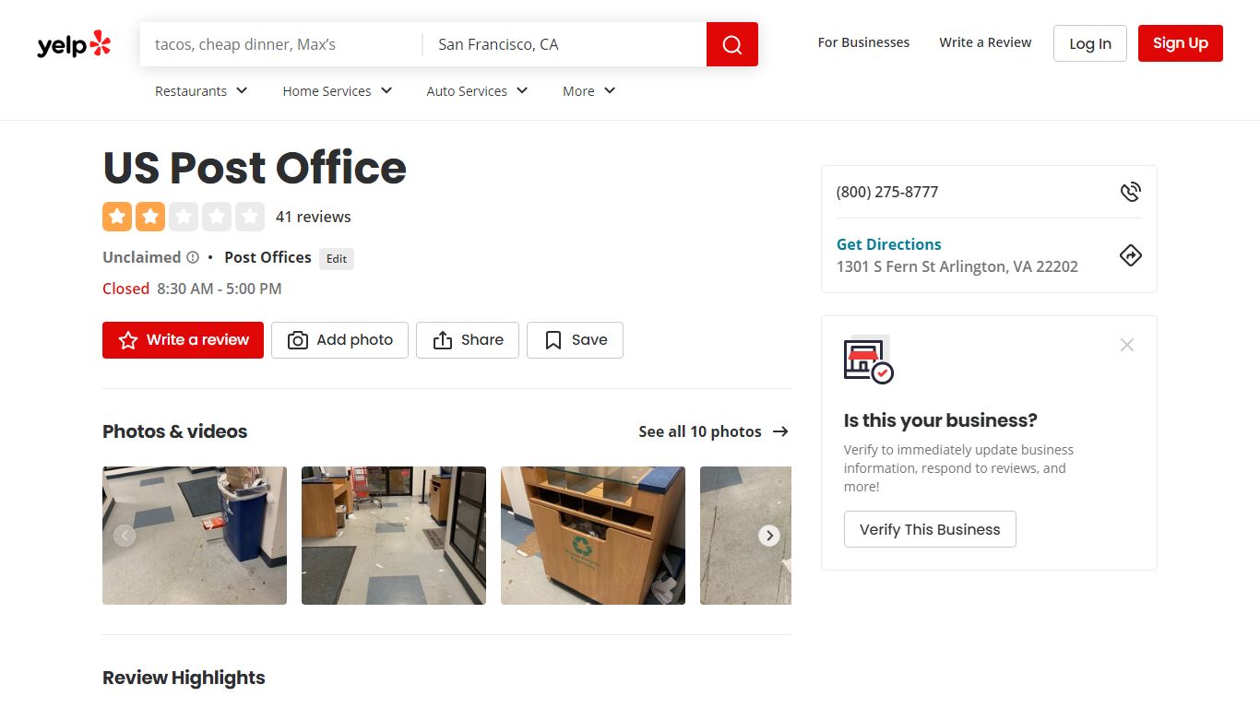Image resolution: width=1260 pixels, height=708 pixels.
Task: Expand the Home Services dropdown
Action: click(x=338, y=91)
